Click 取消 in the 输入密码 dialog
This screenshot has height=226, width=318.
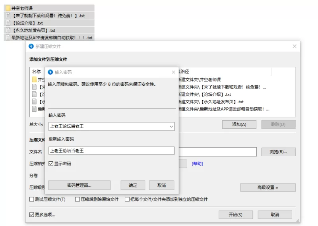click(162, 185)
